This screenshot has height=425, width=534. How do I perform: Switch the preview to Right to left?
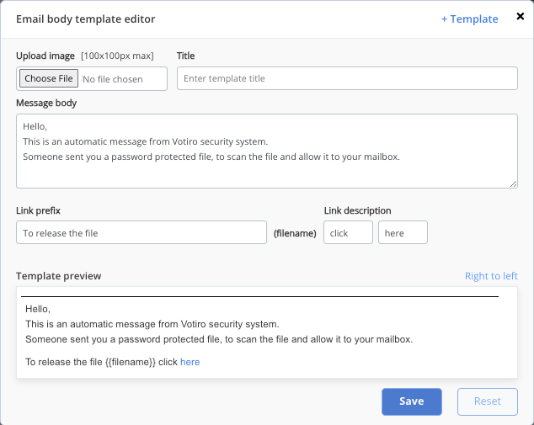(x=491, y=276)
